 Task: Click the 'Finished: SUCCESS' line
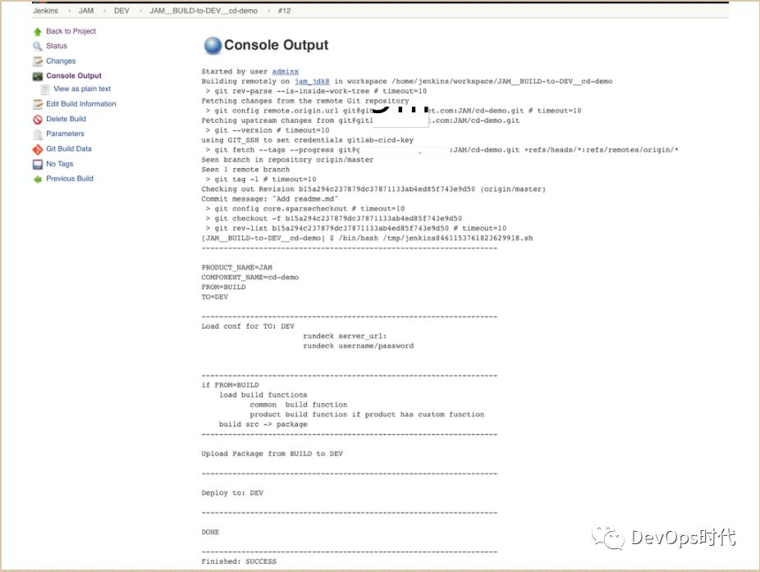tap(239, 561)
